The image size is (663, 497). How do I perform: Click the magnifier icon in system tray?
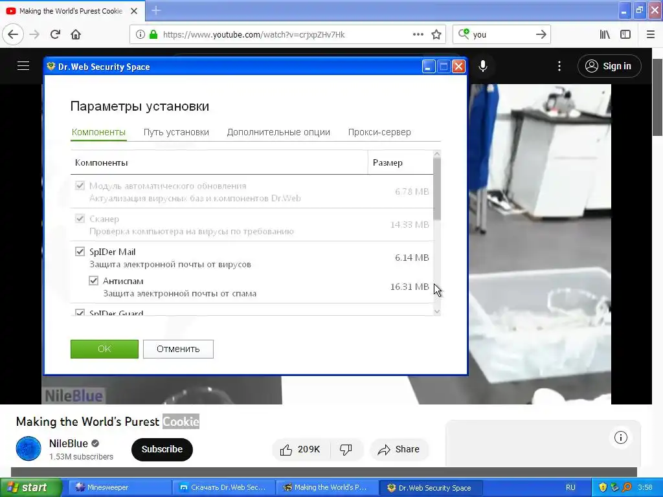(x=627, y=487)
